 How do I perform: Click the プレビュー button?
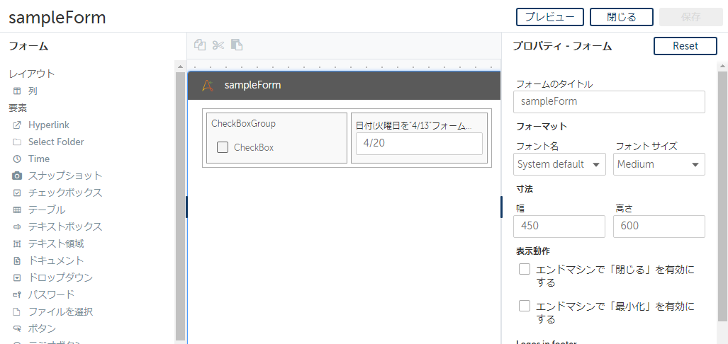[549, 17]
